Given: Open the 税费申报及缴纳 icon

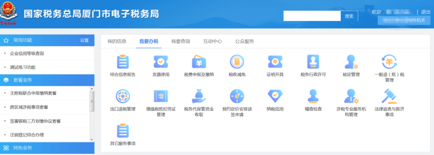Looking at the screenshot, I should [x=199, y=62].
